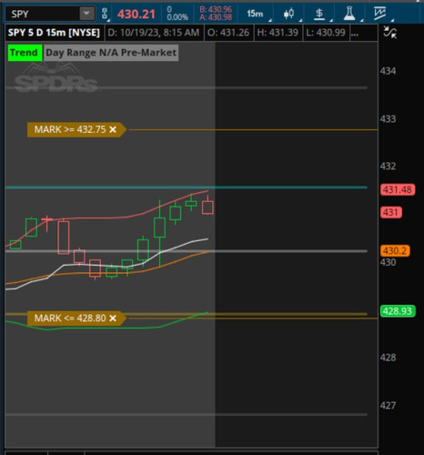
Task: Click the green 428.93 price bubble
Action: tap(398, 311)
